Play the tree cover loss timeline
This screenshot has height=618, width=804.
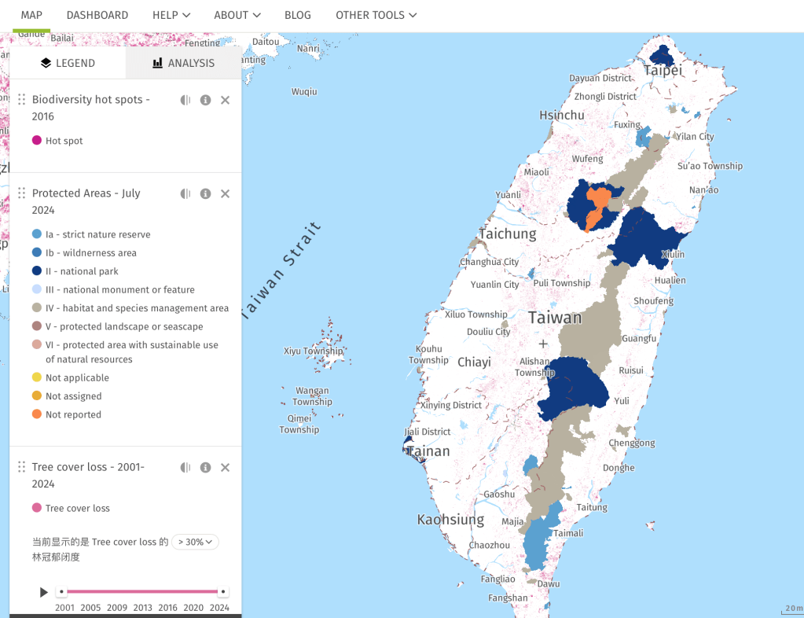point(44,592)
